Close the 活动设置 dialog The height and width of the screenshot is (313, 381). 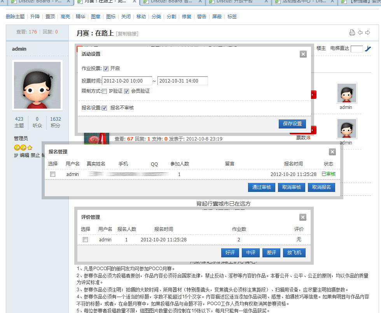(303, 54)
